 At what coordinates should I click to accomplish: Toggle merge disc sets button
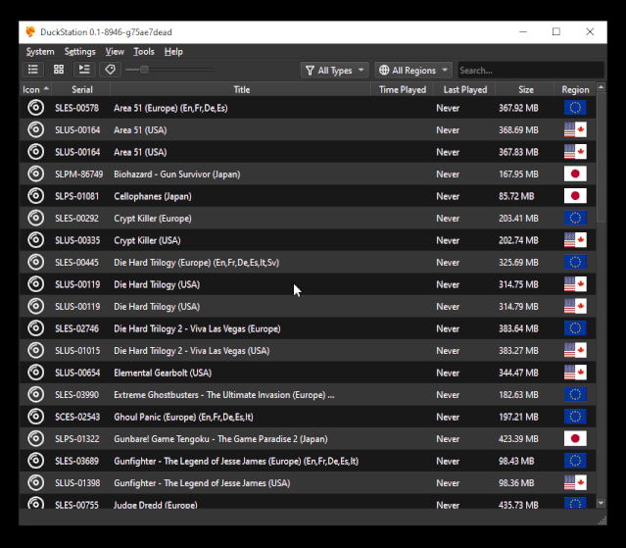coord(84,70)
